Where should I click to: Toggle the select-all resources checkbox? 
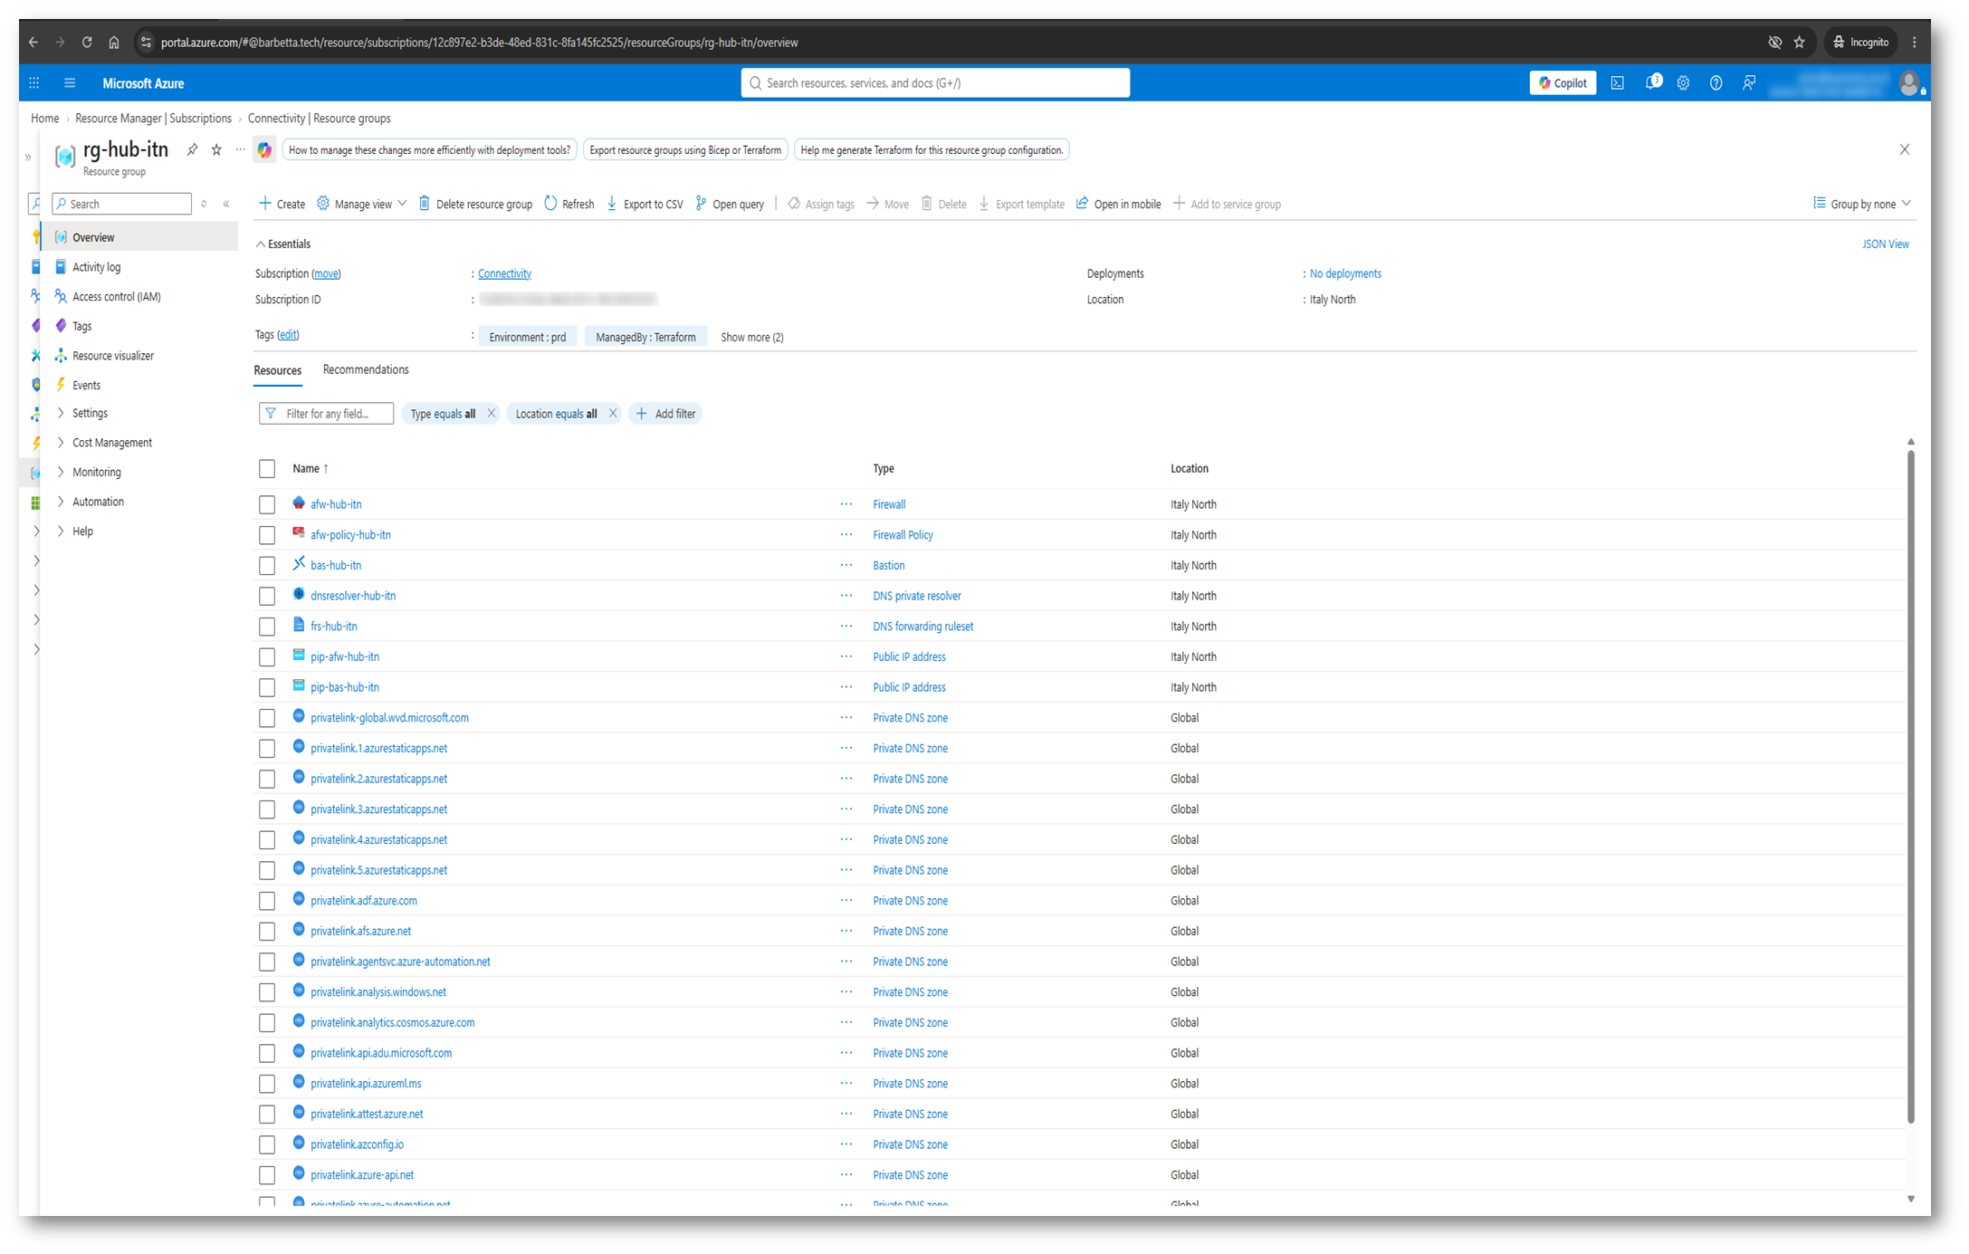click(267, 469)
